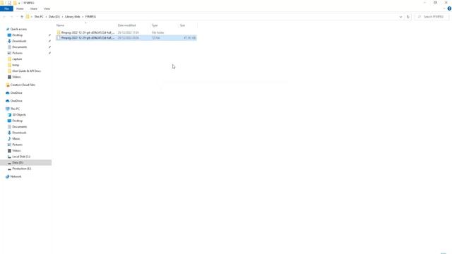Sort files by the Size column
Screen dimensions: 452x254
pos(182,25)
